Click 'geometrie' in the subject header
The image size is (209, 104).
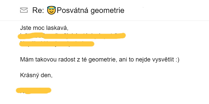[x=107, y=11]
